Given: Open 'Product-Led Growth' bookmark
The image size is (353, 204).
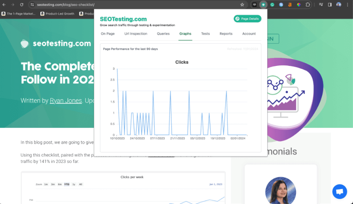Looking at the screenshot, I should (x=57, y=14).
